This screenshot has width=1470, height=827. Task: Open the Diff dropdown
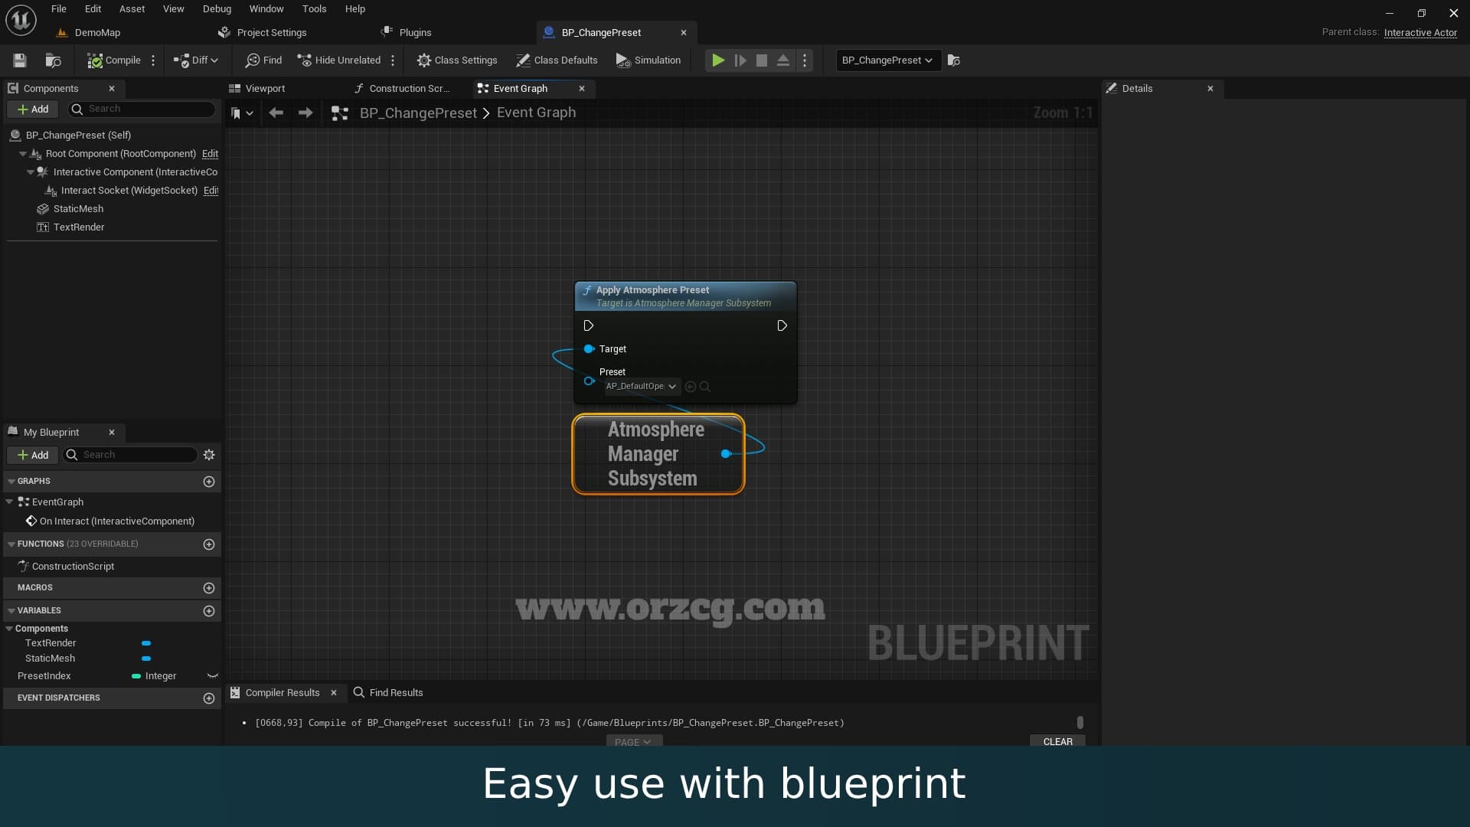point(196,60)
